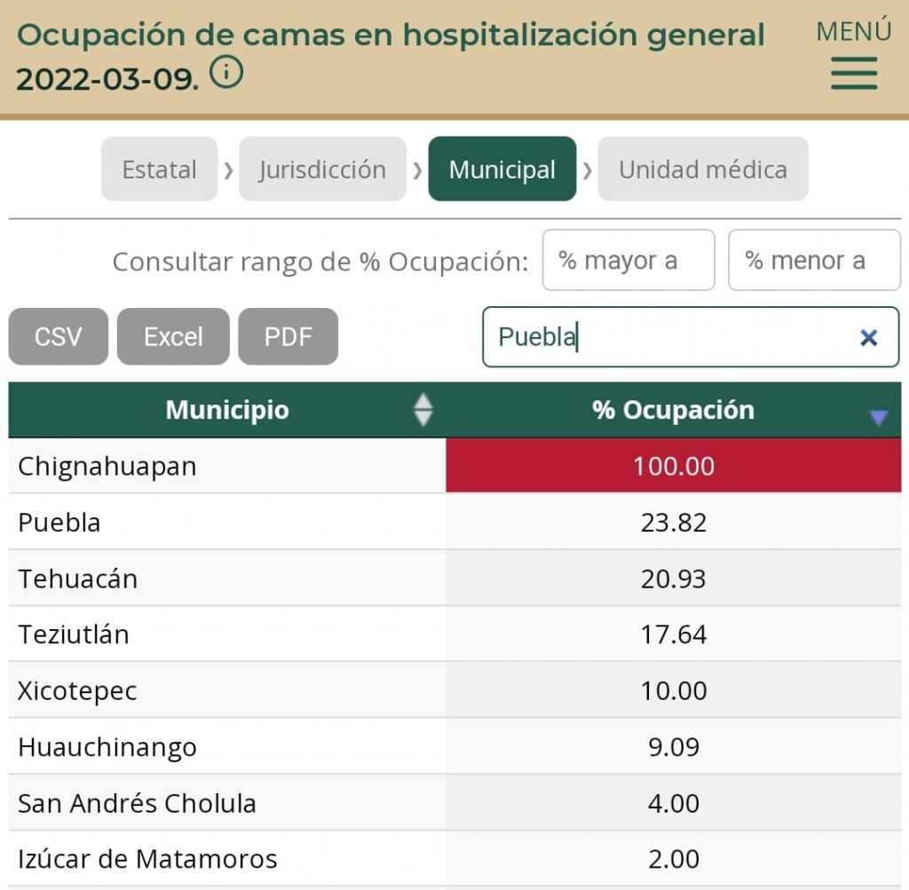Viewport: 909px width, 890px height.
Task: Open the Jurisdicción view
Action: [x=322, y=169]
